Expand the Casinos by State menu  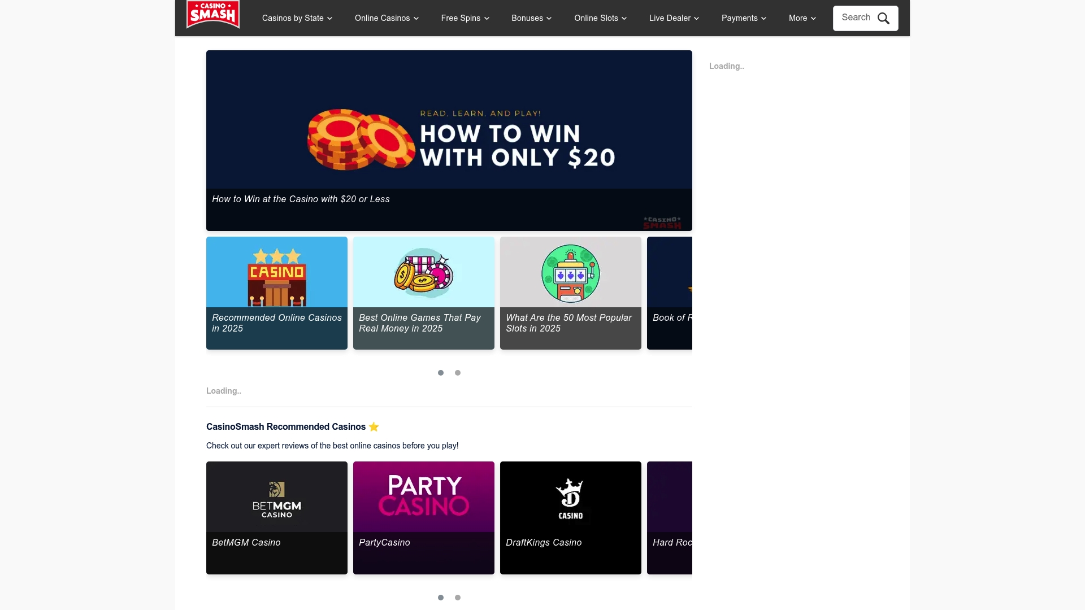coord(297,18)
